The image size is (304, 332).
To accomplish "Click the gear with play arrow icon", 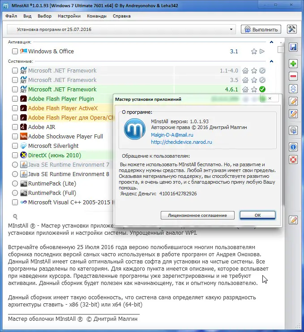I will [x=293, y=130].
